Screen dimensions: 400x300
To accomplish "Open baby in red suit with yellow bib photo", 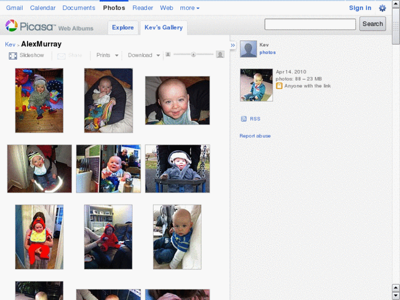I will [x=39, y=237].
